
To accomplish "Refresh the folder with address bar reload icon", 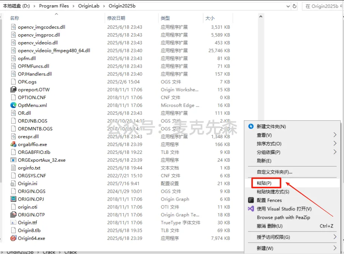I will 295,6.
